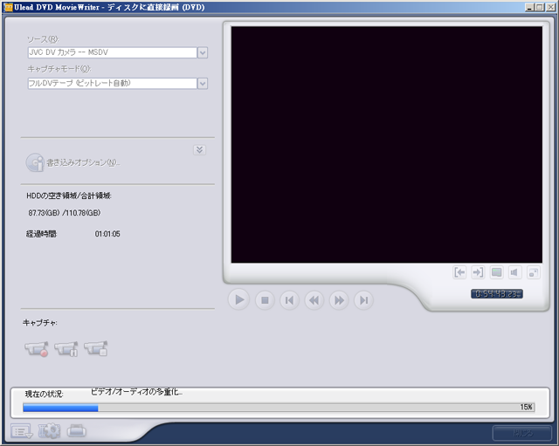559x446 pixels.
Task: Click the 15% percentage text
Action: pyautogui.click(x=526, y=408)
